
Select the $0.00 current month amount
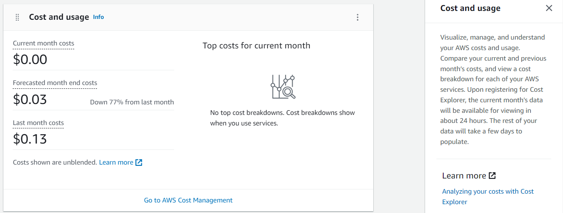(30, 59)
